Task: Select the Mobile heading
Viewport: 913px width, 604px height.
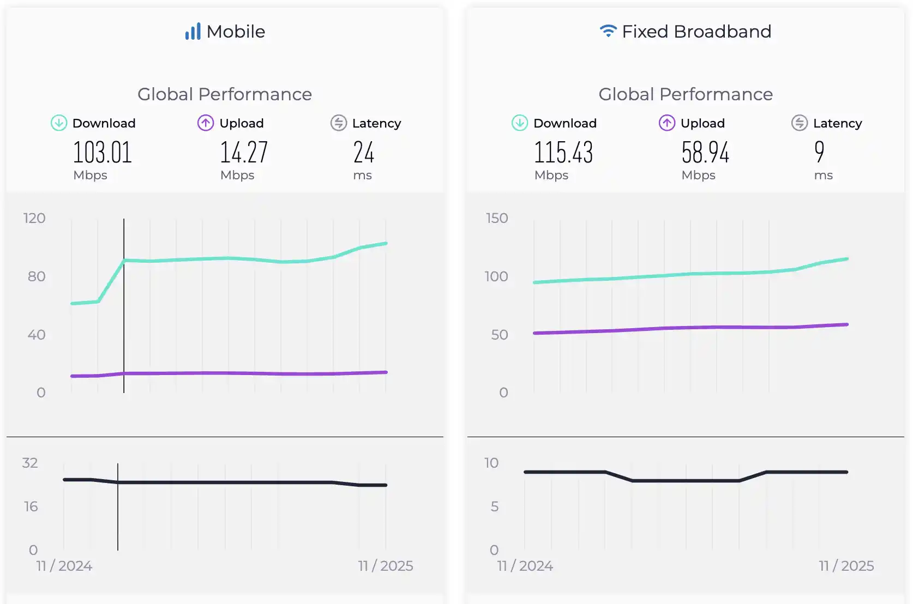Action: [236, 32]
